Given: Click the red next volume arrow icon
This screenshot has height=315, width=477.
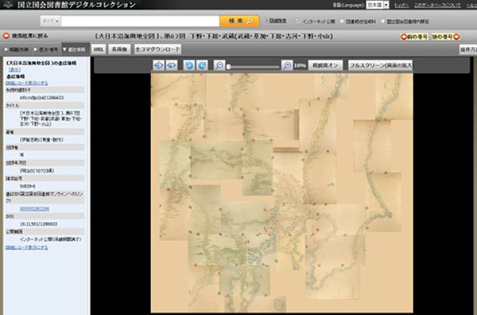Looking at the screenshot, I should click(x=456, y=37).
